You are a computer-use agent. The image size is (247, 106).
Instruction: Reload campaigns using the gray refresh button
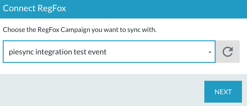228,52
